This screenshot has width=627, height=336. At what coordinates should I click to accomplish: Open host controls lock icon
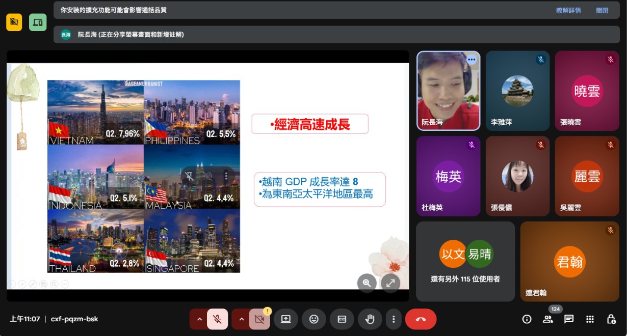611,319
